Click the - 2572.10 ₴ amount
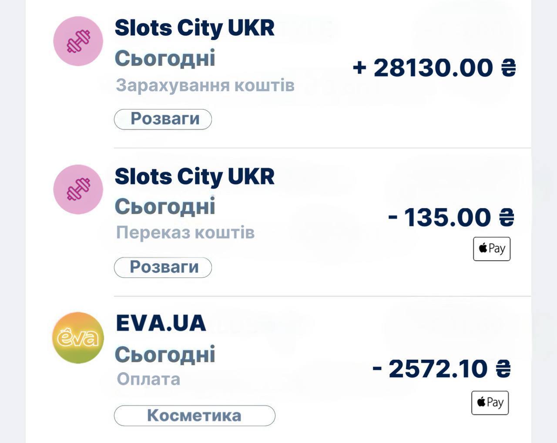Viewport: 557px width, 443px height. (x=441, y=369)
